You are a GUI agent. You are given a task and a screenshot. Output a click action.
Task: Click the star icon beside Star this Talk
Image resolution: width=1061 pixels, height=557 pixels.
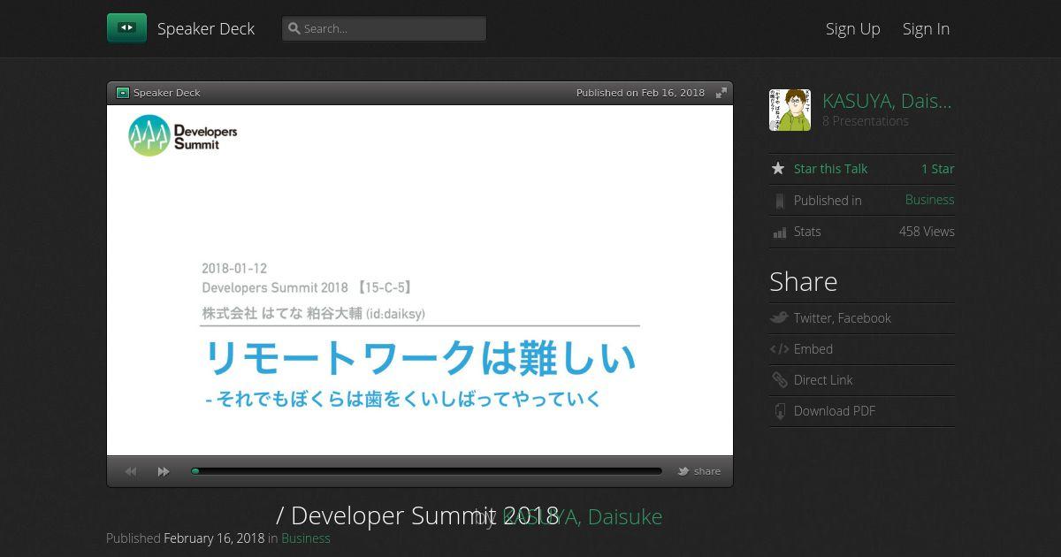tap(778, 168)
